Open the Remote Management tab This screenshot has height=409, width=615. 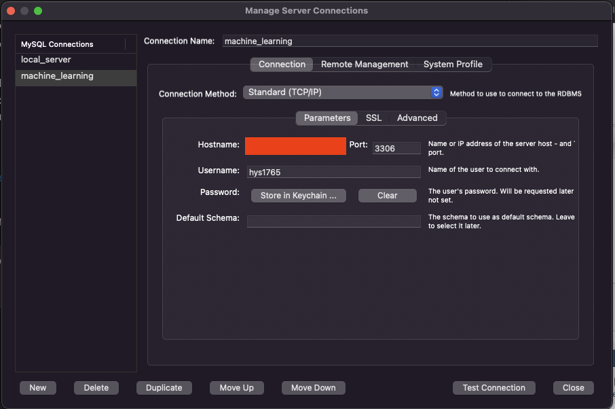tap(365, 65)
